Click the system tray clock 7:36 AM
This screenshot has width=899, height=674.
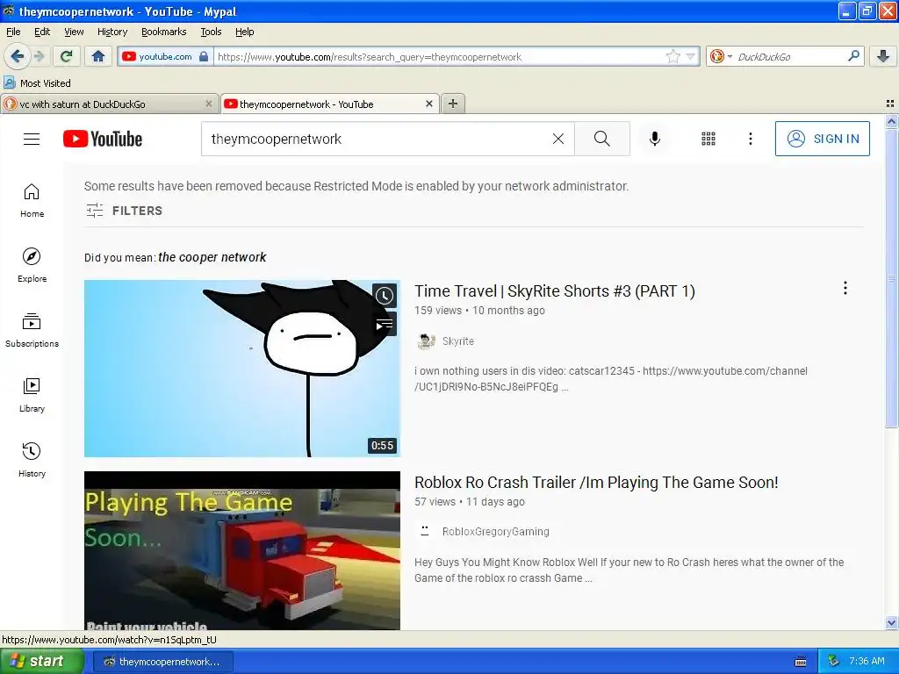867,662
